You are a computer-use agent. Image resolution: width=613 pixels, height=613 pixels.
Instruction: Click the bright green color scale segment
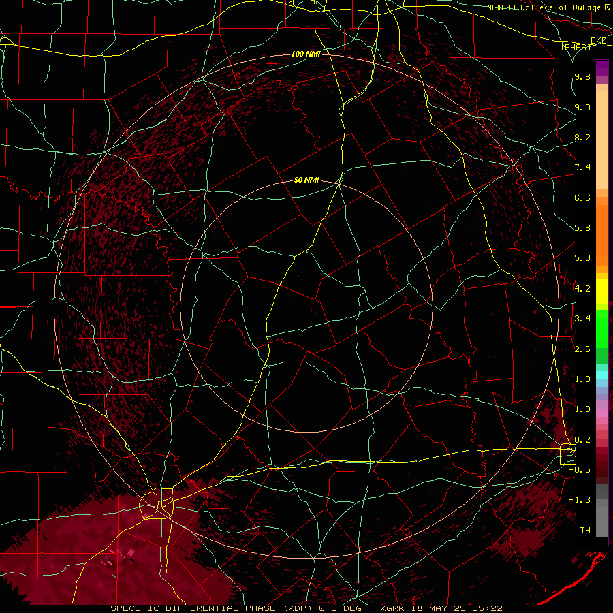[x=601, y=329]
